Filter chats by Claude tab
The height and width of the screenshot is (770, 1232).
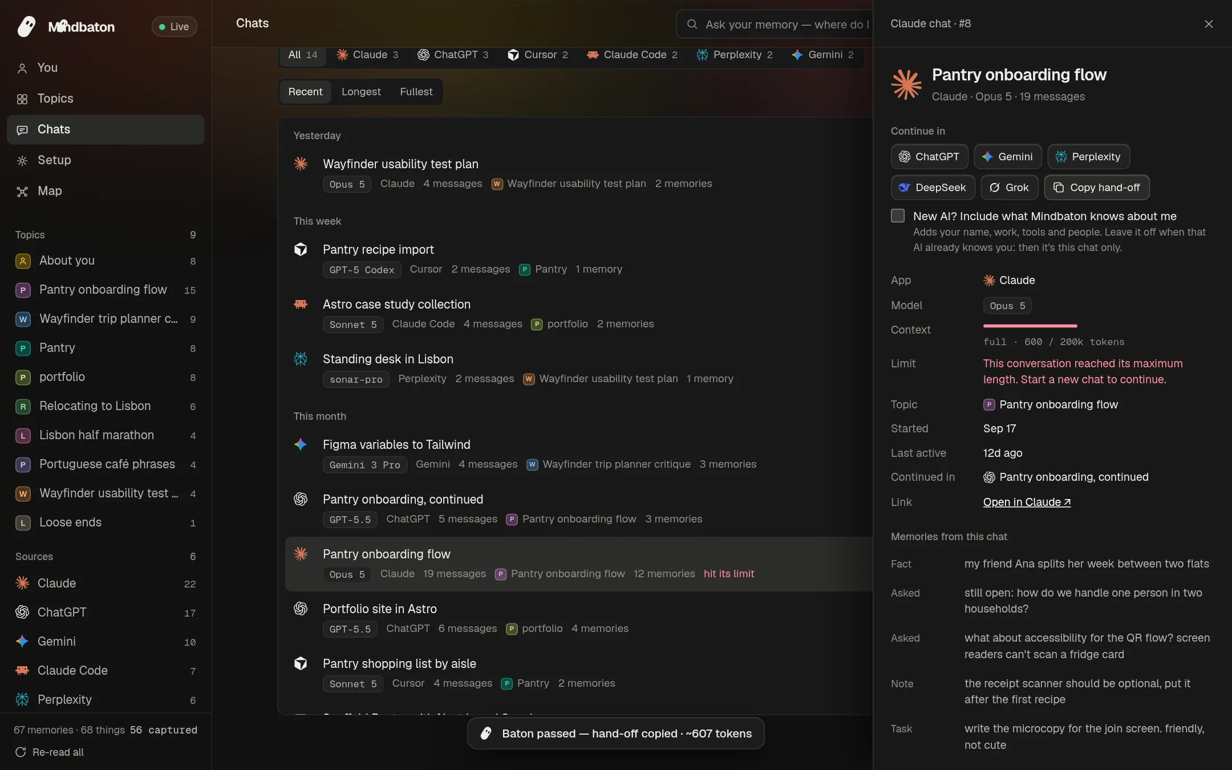point(367,55)
